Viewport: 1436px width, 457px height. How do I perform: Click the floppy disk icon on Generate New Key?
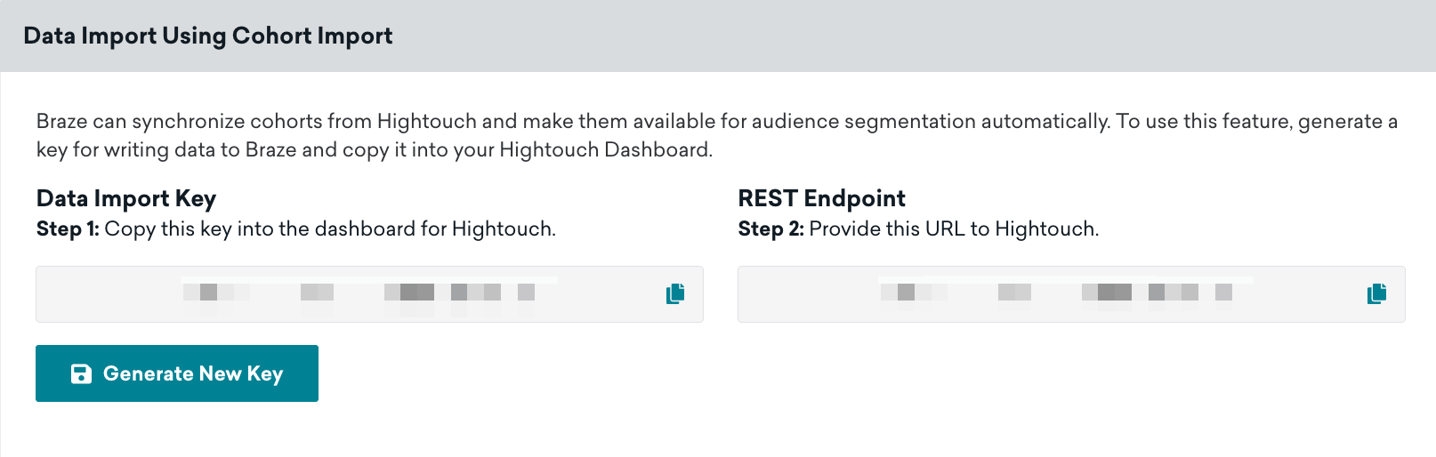click(x=81, y=373)
